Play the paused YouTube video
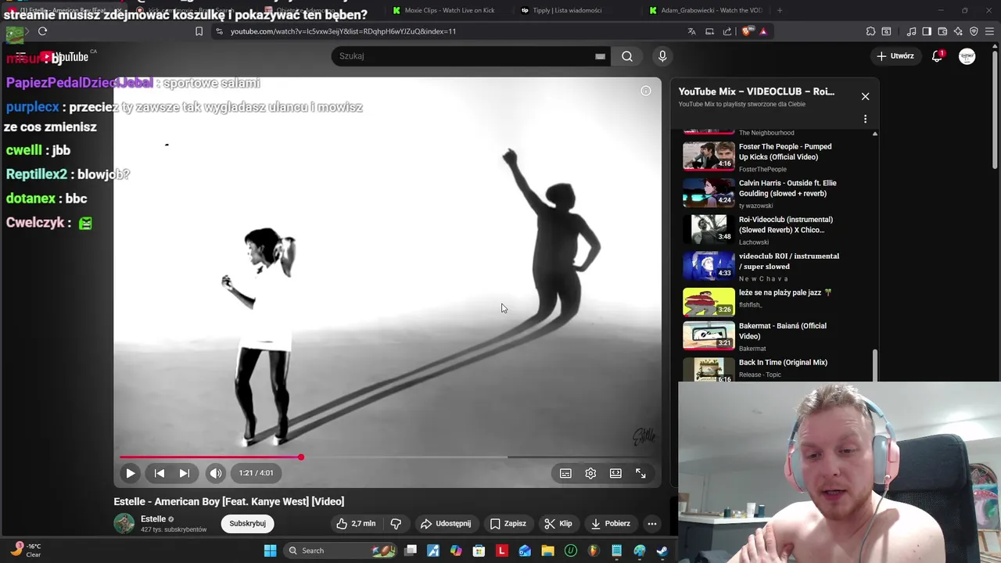1001x563 pixels. [131, 473]
